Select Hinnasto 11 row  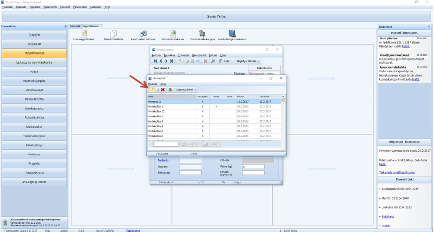214,102
